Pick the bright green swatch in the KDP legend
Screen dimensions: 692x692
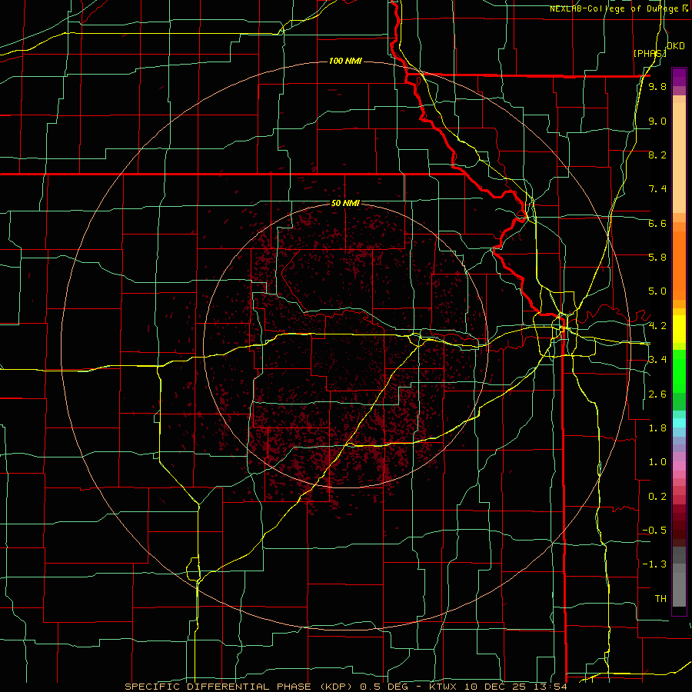679,376
